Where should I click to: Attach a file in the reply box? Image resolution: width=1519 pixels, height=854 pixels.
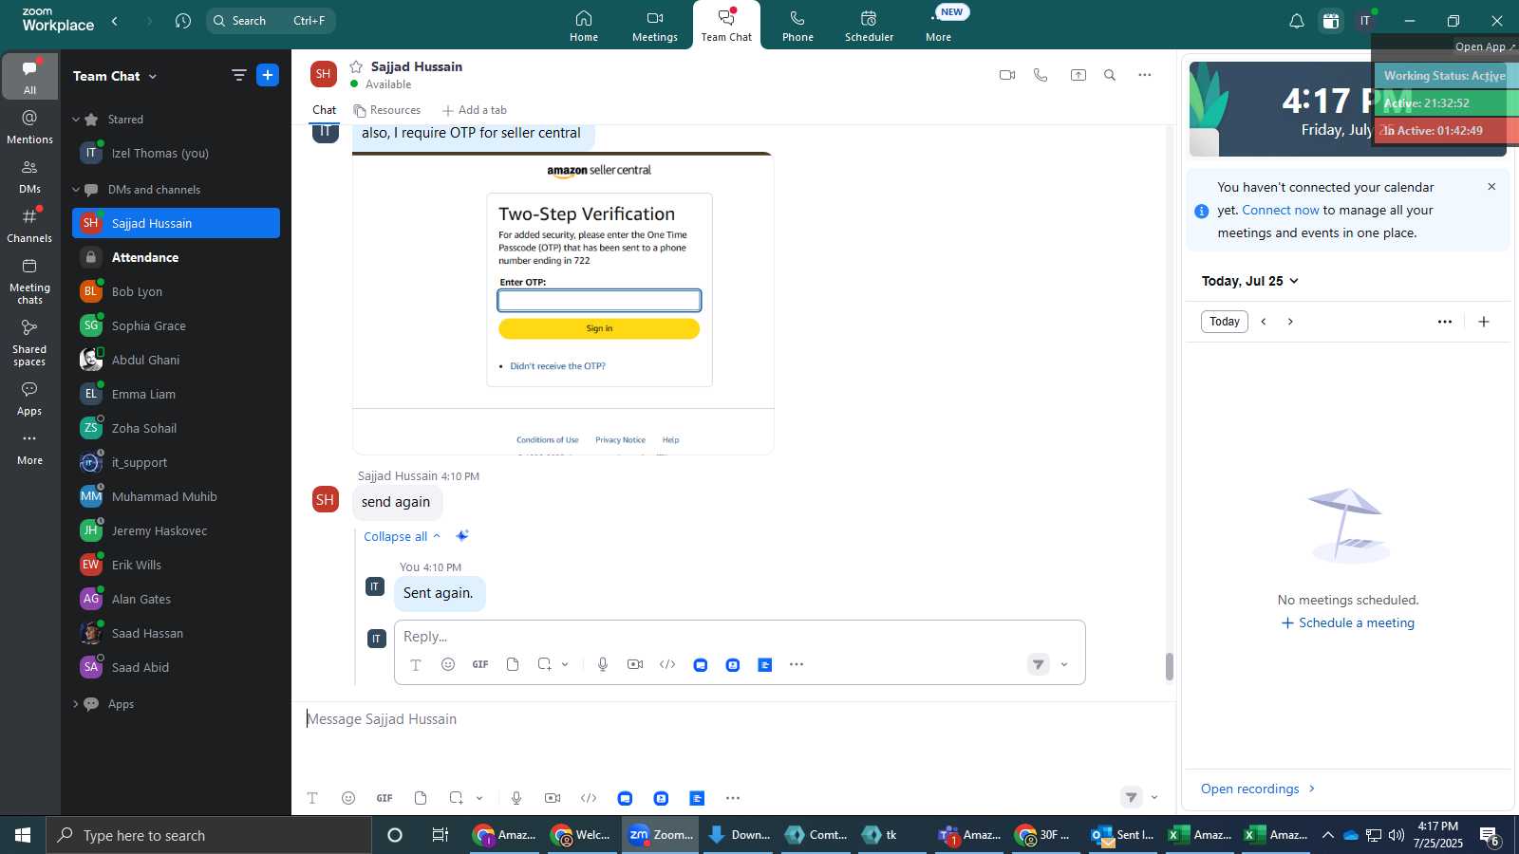click(x=513, y=664)
